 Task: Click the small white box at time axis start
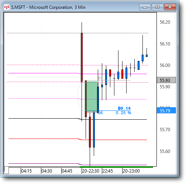[x=6, y=170]
